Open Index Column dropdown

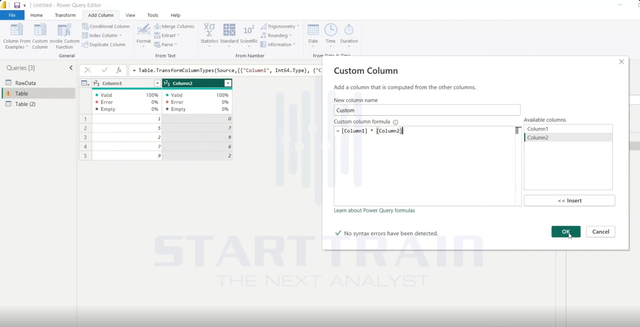[102, 35]
